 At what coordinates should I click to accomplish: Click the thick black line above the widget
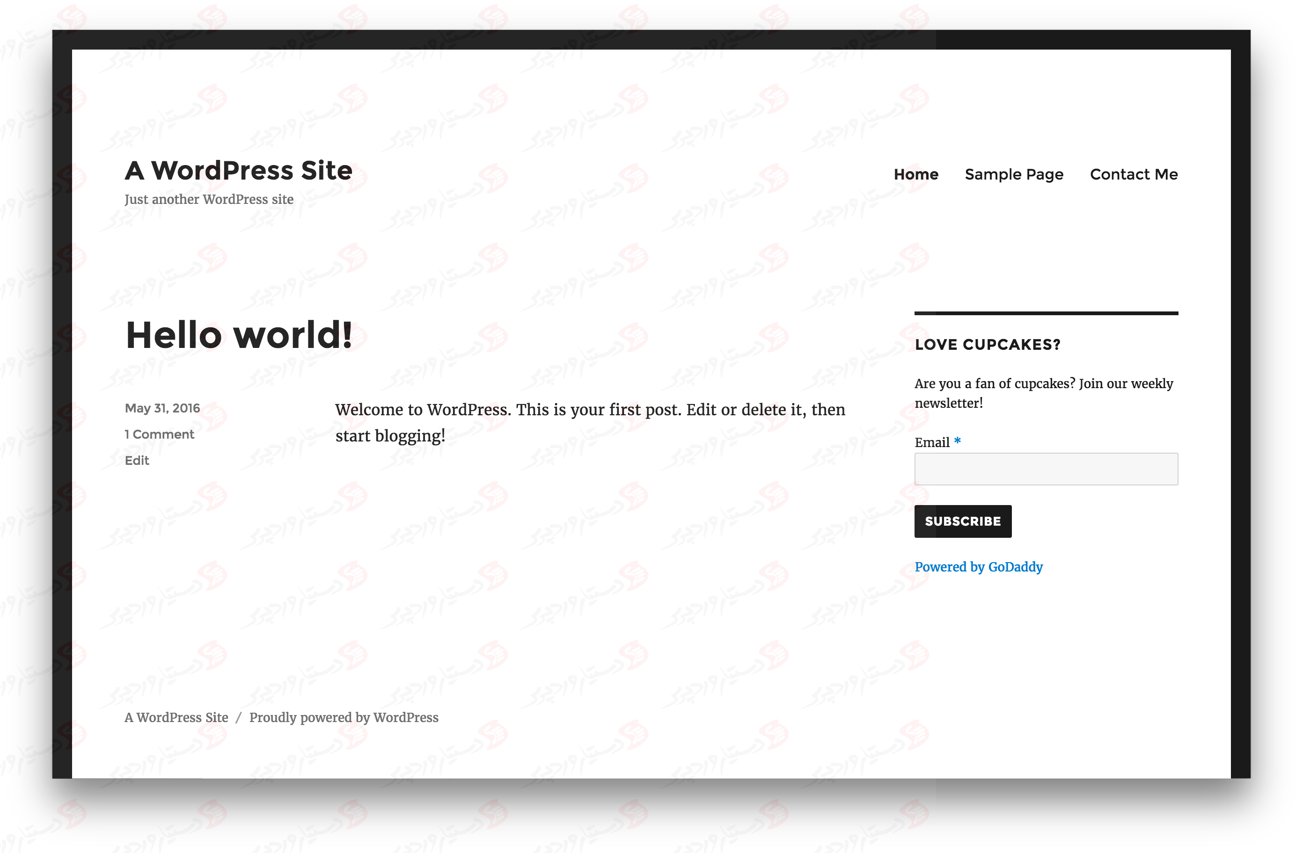[x=1046, y=313]
